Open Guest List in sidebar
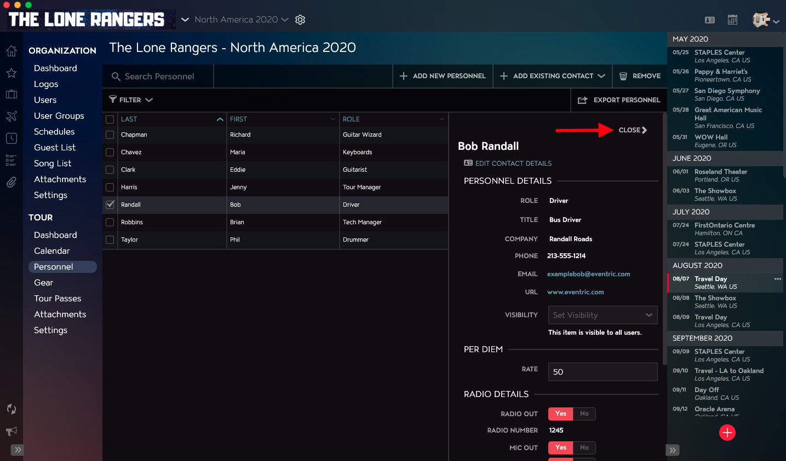Viewport: 786px width, 461px height. (55, 148)
